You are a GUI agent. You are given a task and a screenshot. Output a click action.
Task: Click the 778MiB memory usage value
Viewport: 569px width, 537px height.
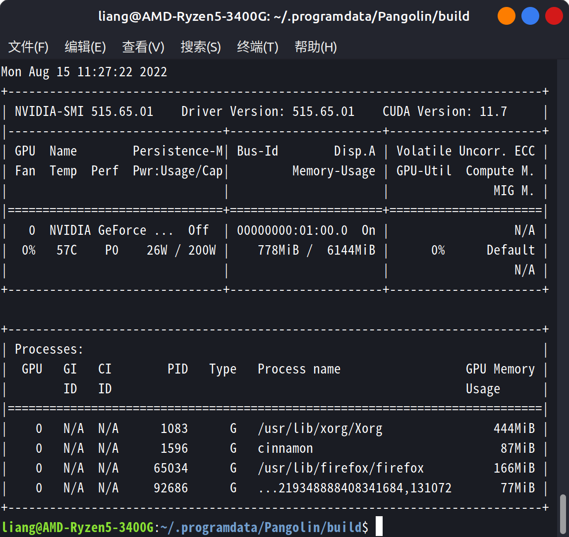(x=279, y=250)
